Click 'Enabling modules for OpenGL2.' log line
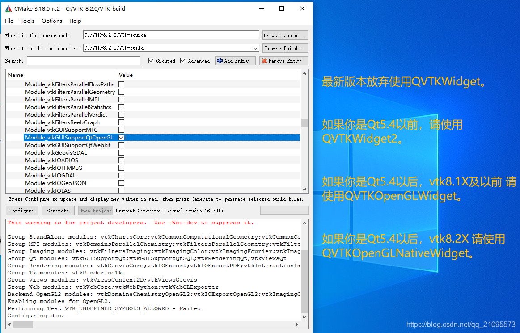 point(59,302)
